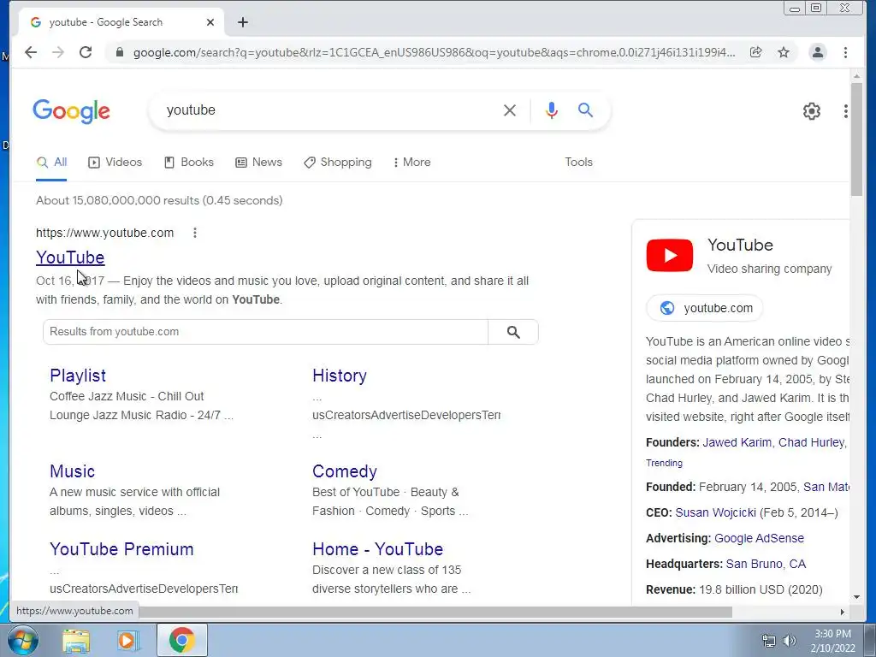876x657 pixels.
Task: Click the Chrome icon in the taskbar
Action: click(x=181, y=641)
